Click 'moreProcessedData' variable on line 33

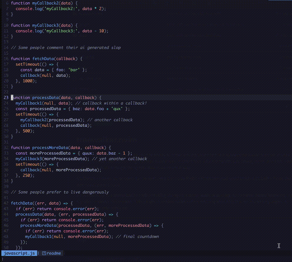50,153
